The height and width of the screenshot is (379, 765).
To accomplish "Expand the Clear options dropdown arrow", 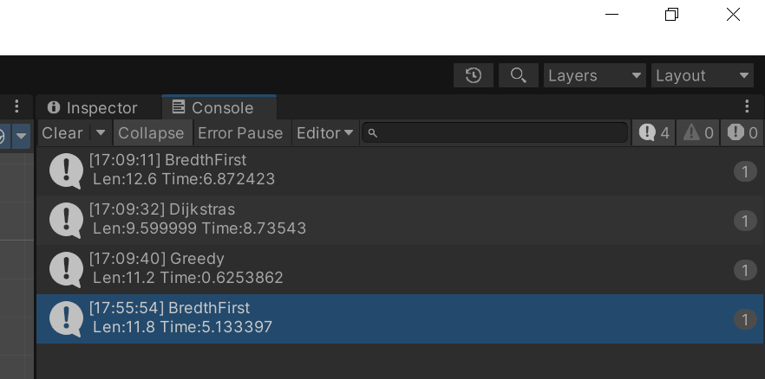I will coord(101,132).
